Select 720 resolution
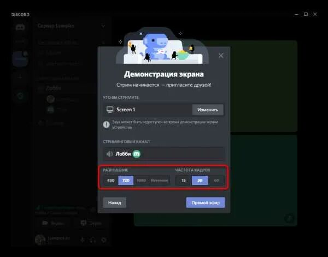This screenshot has height=257, width=328. (126, 181)
